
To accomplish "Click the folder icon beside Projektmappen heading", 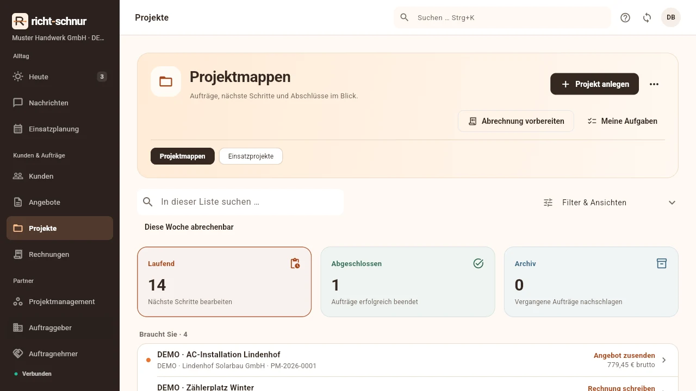I will (166, 81).
